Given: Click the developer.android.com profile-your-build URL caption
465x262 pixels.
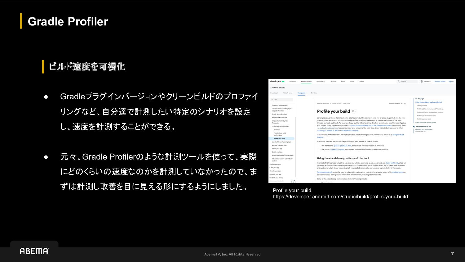Looking at the screenshot, I should click(340, 196).
